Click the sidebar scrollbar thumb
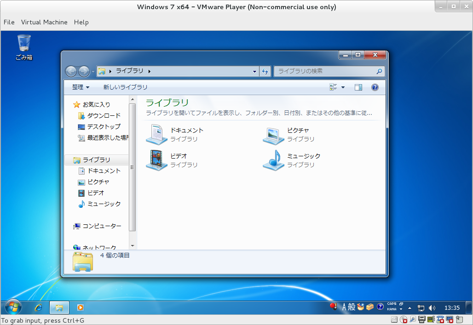 pos(132,167)
